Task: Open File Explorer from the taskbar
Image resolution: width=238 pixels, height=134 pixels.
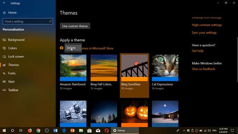Action: (81, 131)
